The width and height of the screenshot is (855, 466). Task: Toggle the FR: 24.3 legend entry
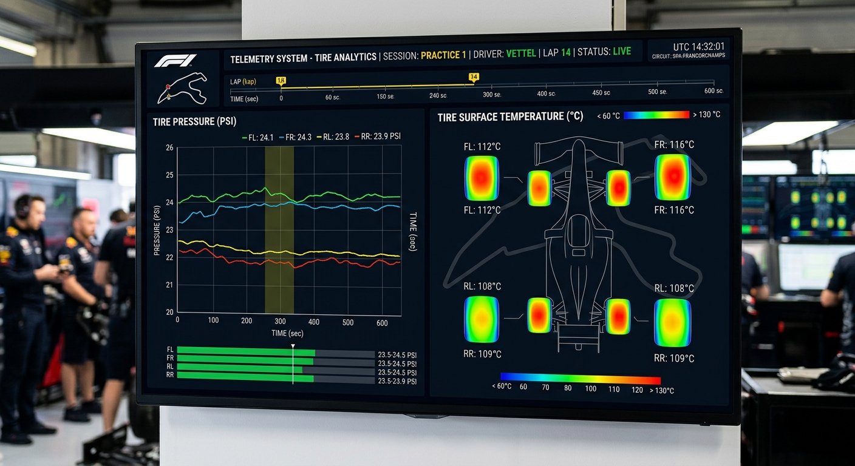pyautogui.click(x=295, y=138)
